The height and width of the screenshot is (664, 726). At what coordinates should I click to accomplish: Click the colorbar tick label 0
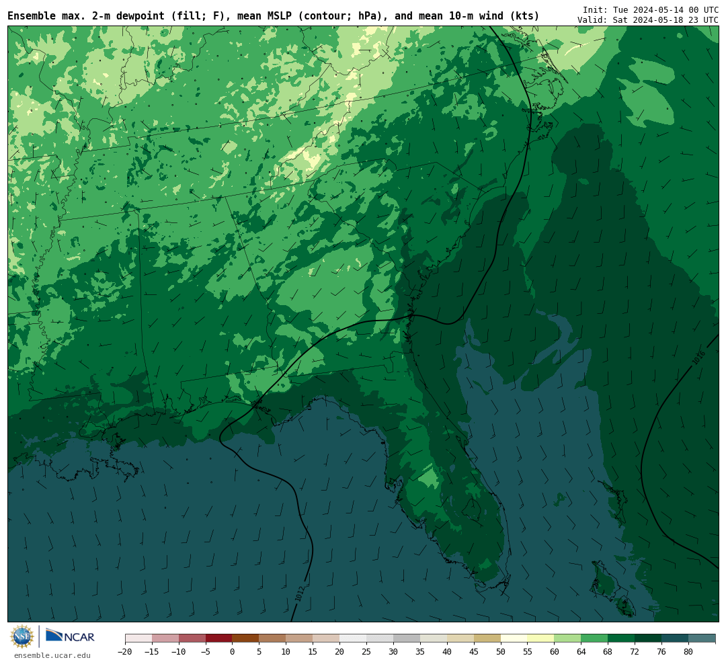tap(233, 652)
